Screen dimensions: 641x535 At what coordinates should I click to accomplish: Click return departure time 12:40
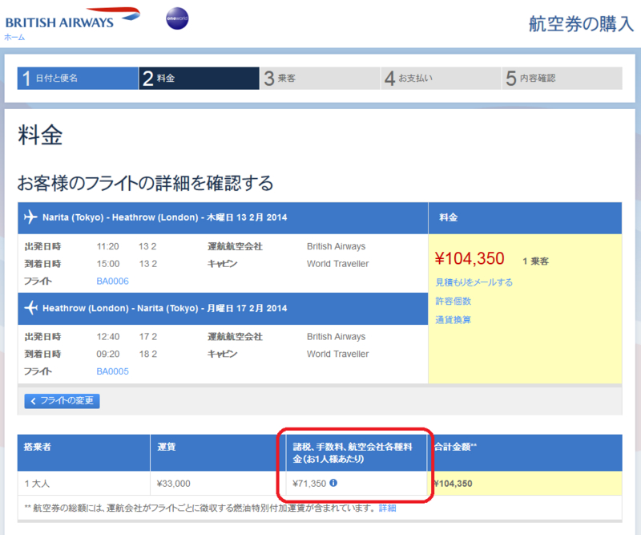[x=108, y=336]
